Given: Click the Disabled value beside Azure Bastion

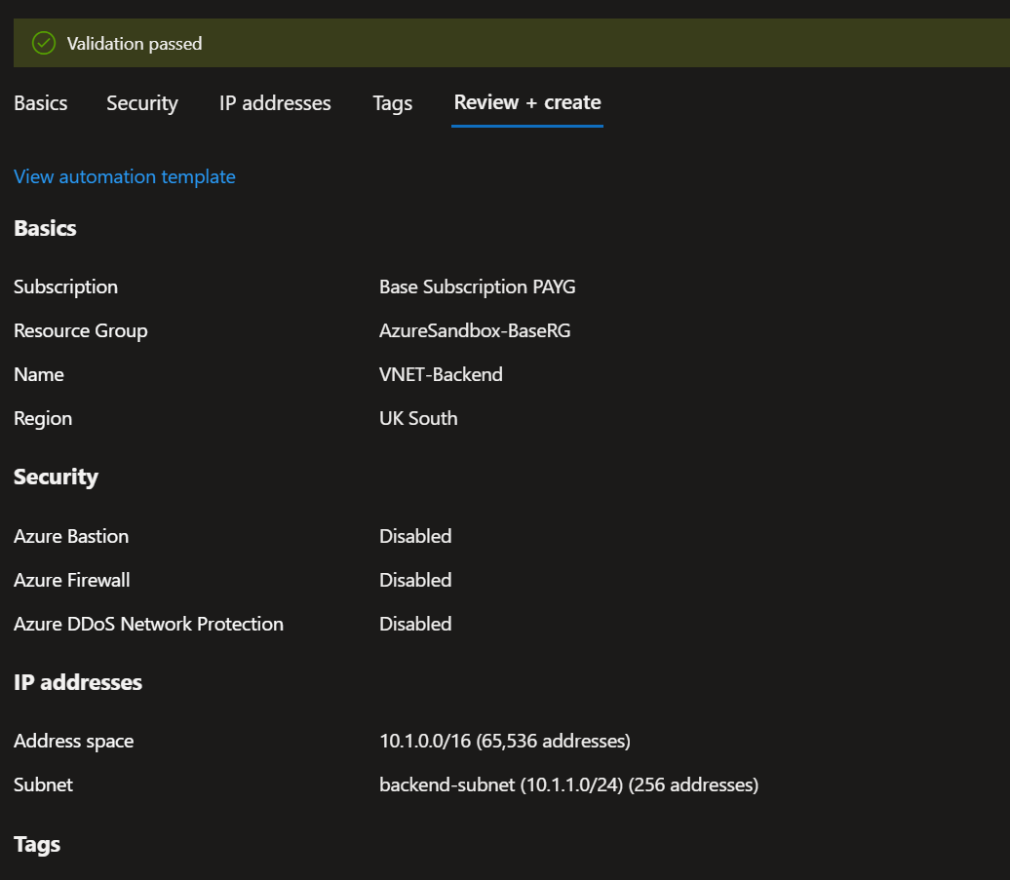Looking at the screenshot, I should (x=415, y=536).
